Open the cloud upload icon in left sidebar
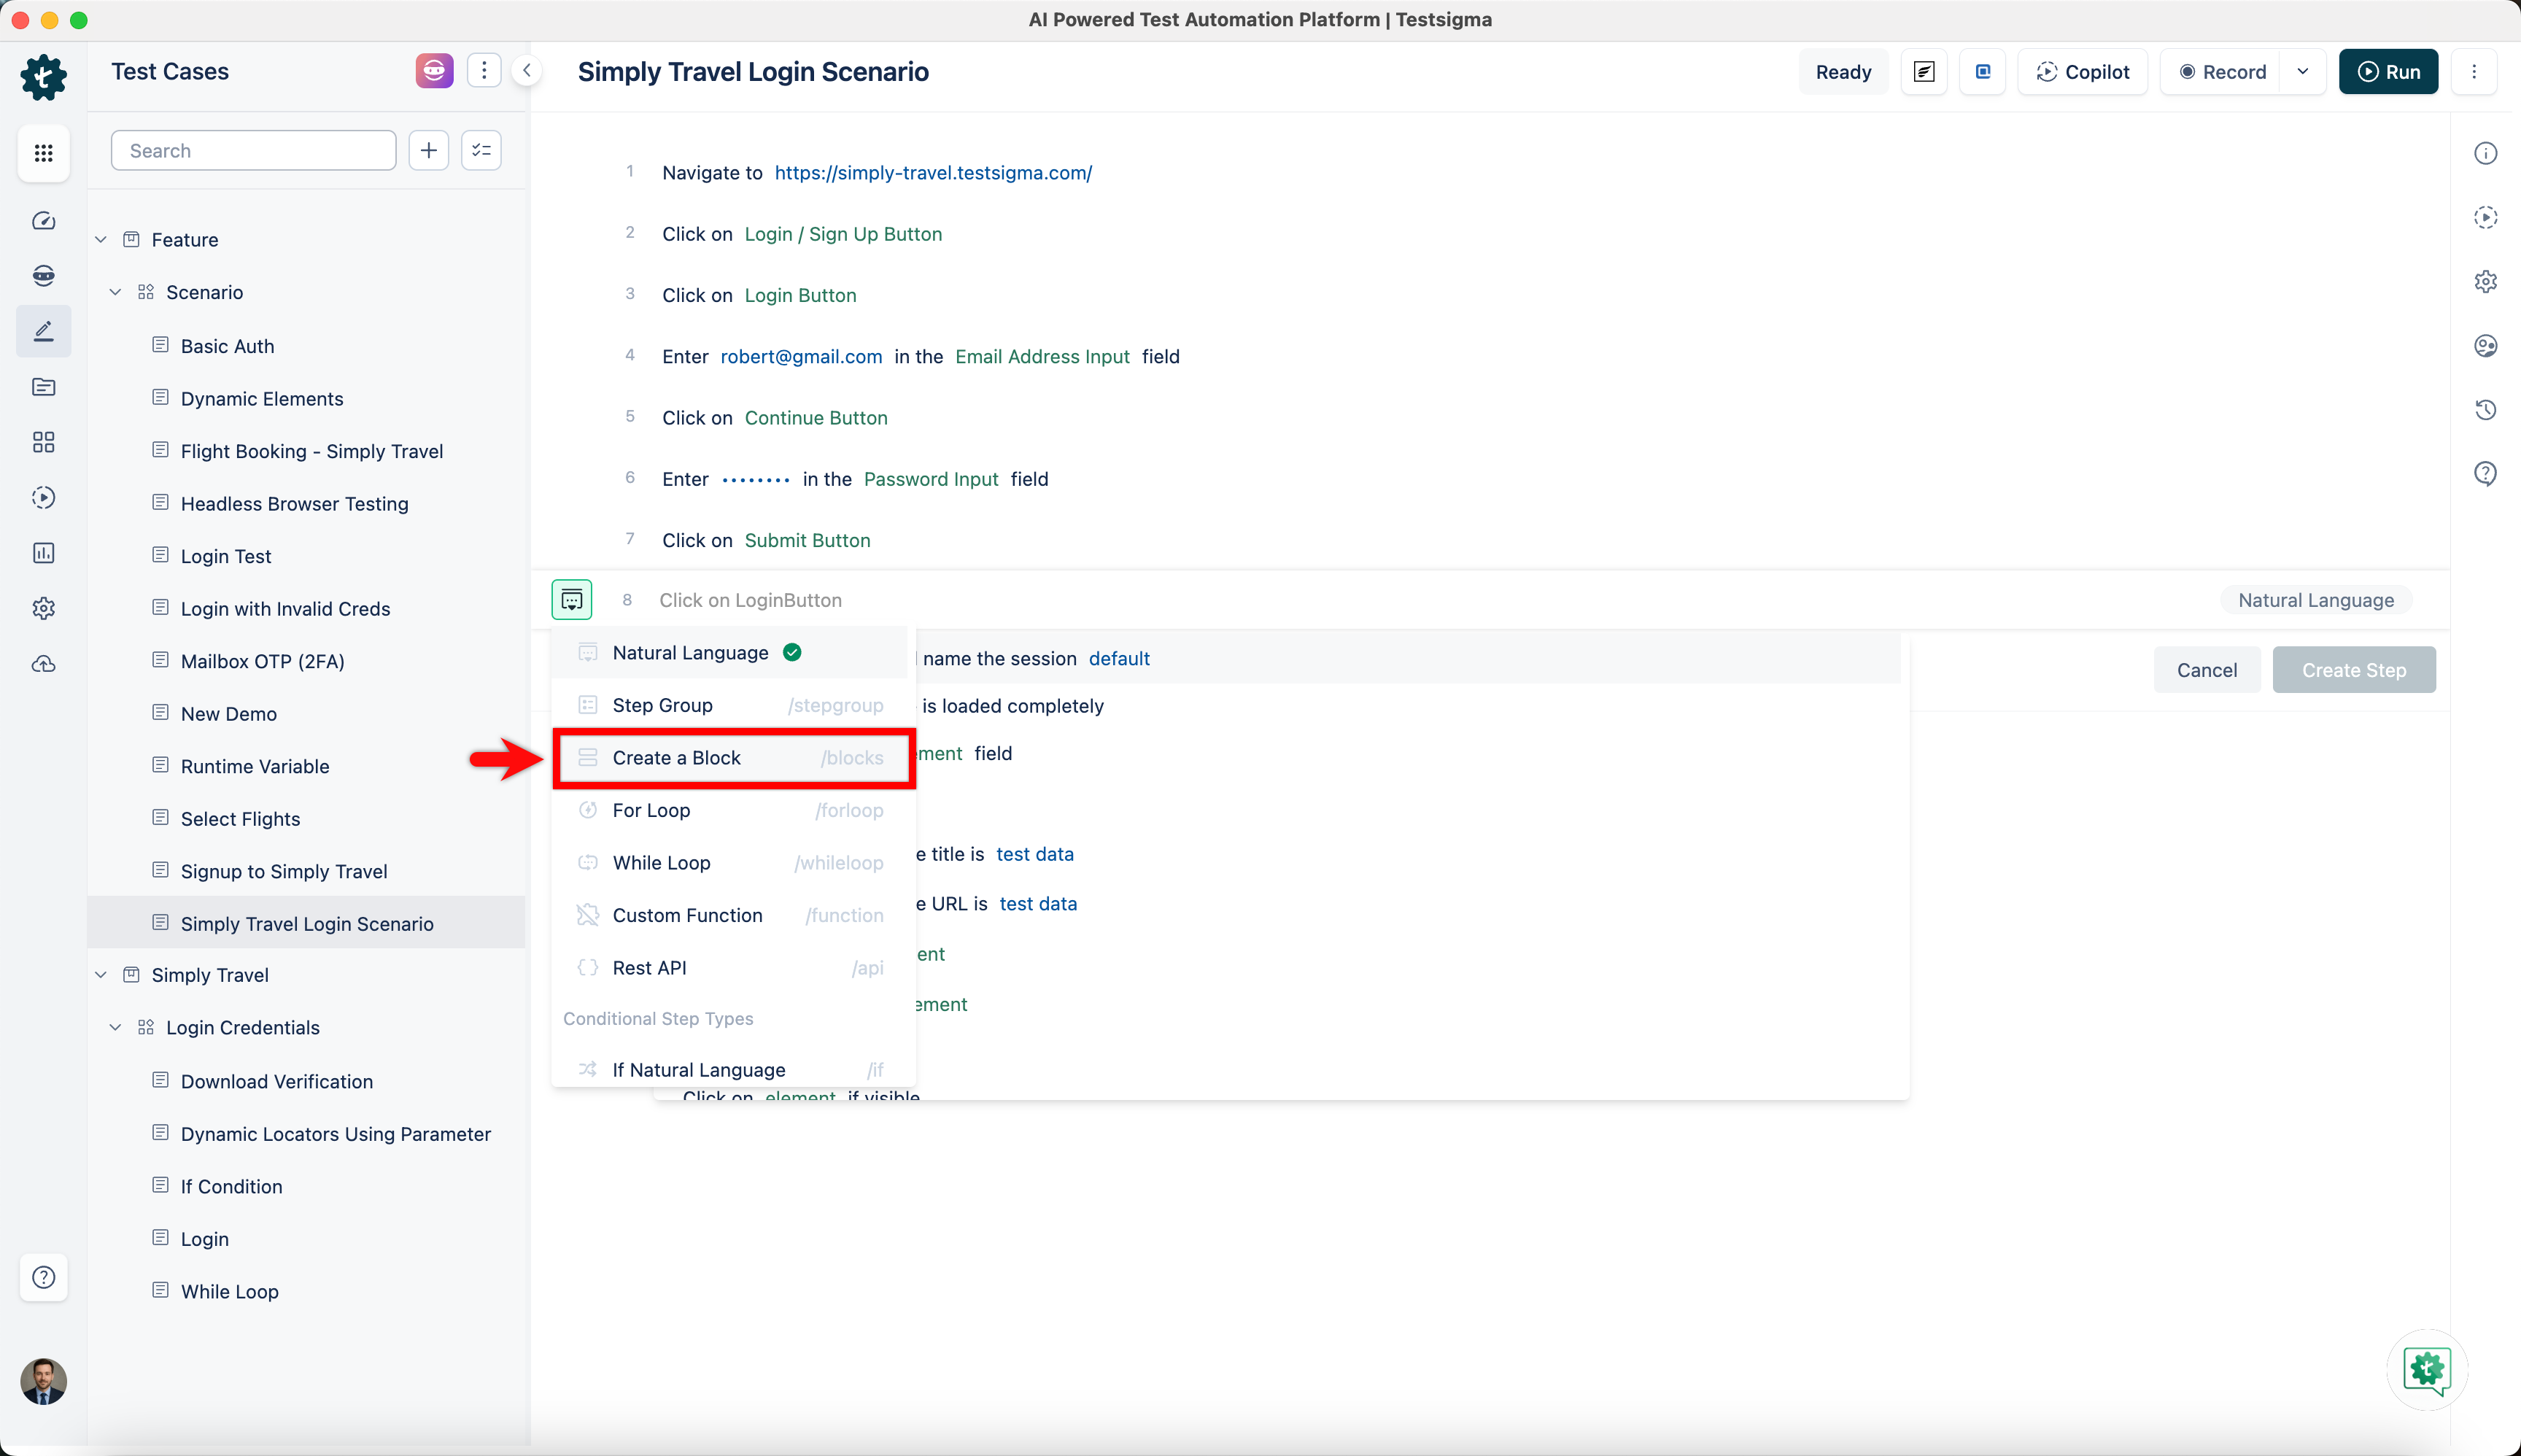The image size is (2521, 1456). tap(43, 664)
